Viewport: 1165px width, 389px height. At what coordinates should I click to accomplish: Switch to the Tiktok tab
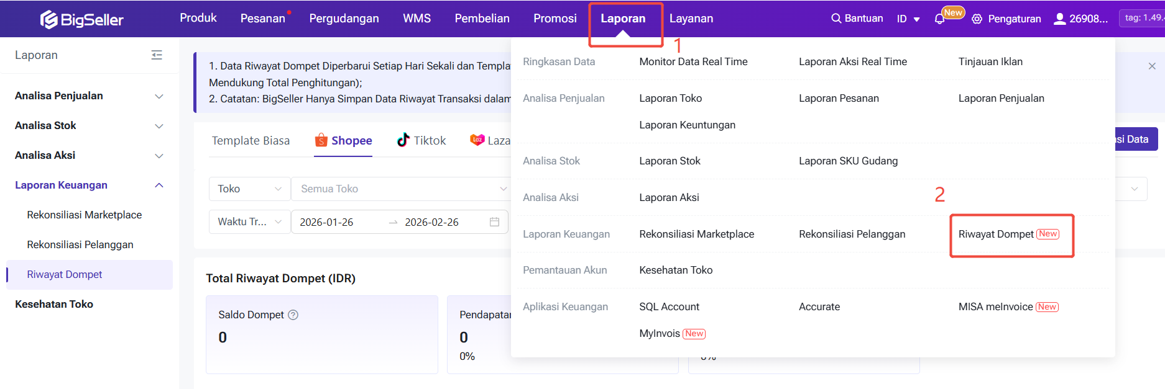(421, 141)
